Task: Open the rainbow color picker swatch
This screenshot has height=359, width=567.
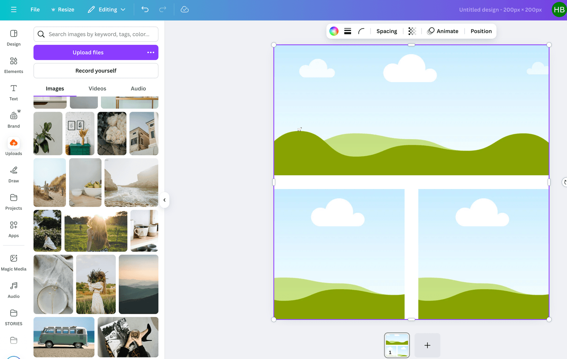Action: pyautogui.click(x=334, y=31)
